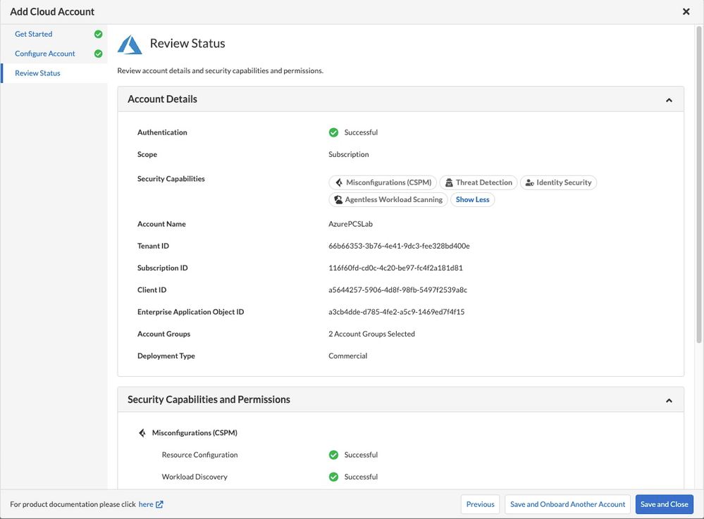
Task: Click the Misconfigurations (CSPM) section heading icon
Action: [x=142, y=433]
